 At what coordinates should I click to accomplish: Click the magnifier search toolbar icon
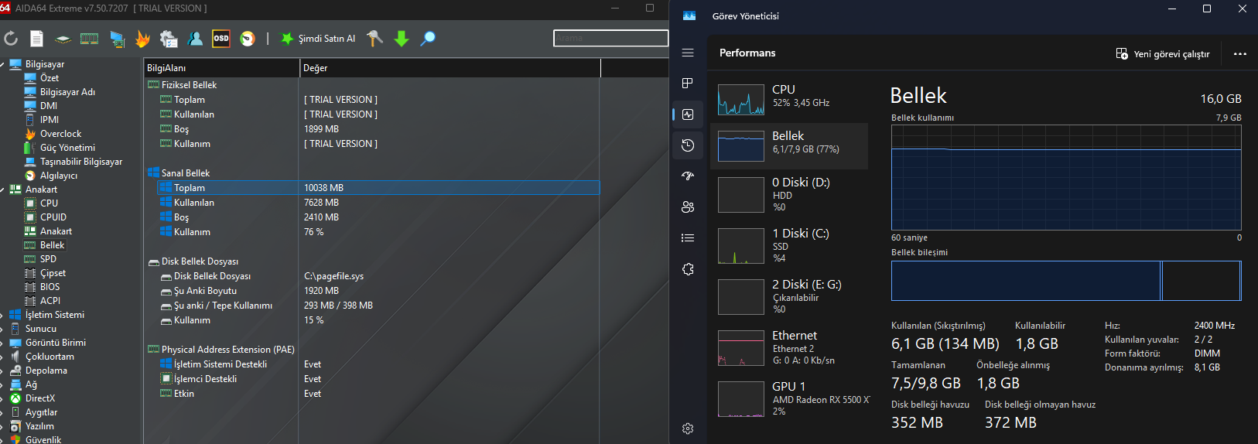428,38
